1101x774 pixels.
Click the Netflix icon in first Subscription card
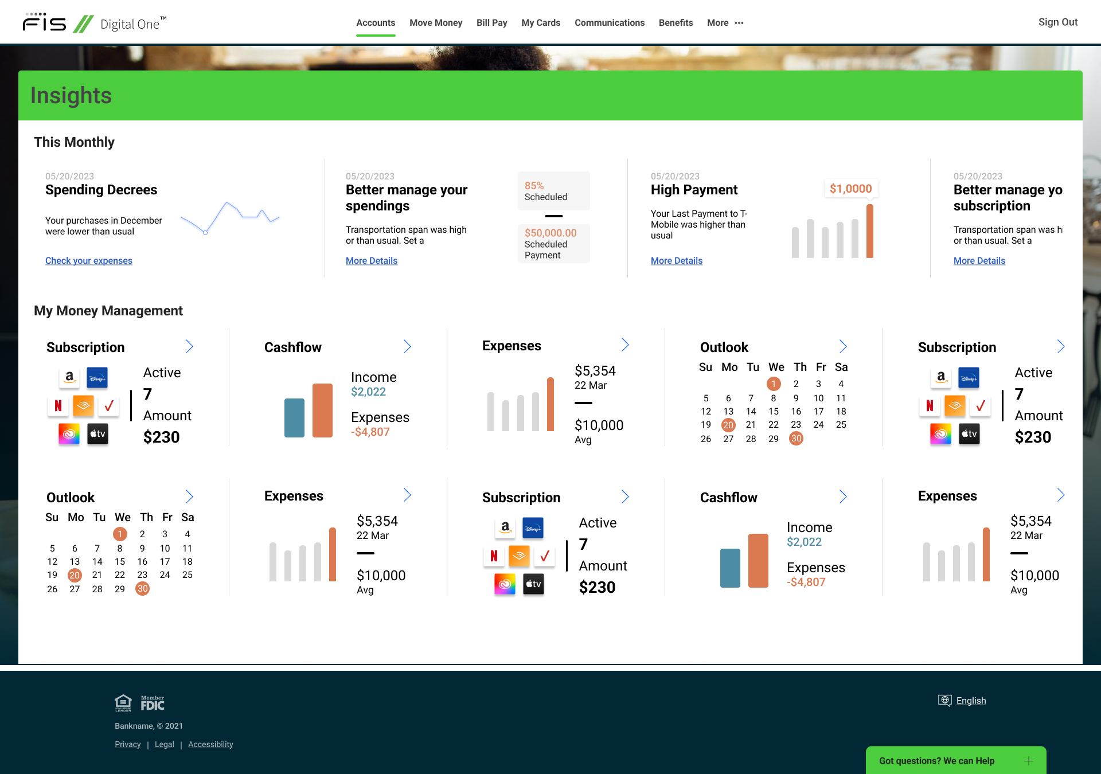[x=58, y=406]
